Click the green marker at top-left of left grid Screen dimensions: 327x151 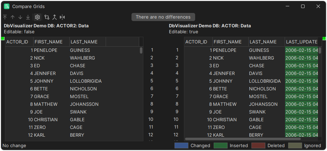[x=3, y=39]
